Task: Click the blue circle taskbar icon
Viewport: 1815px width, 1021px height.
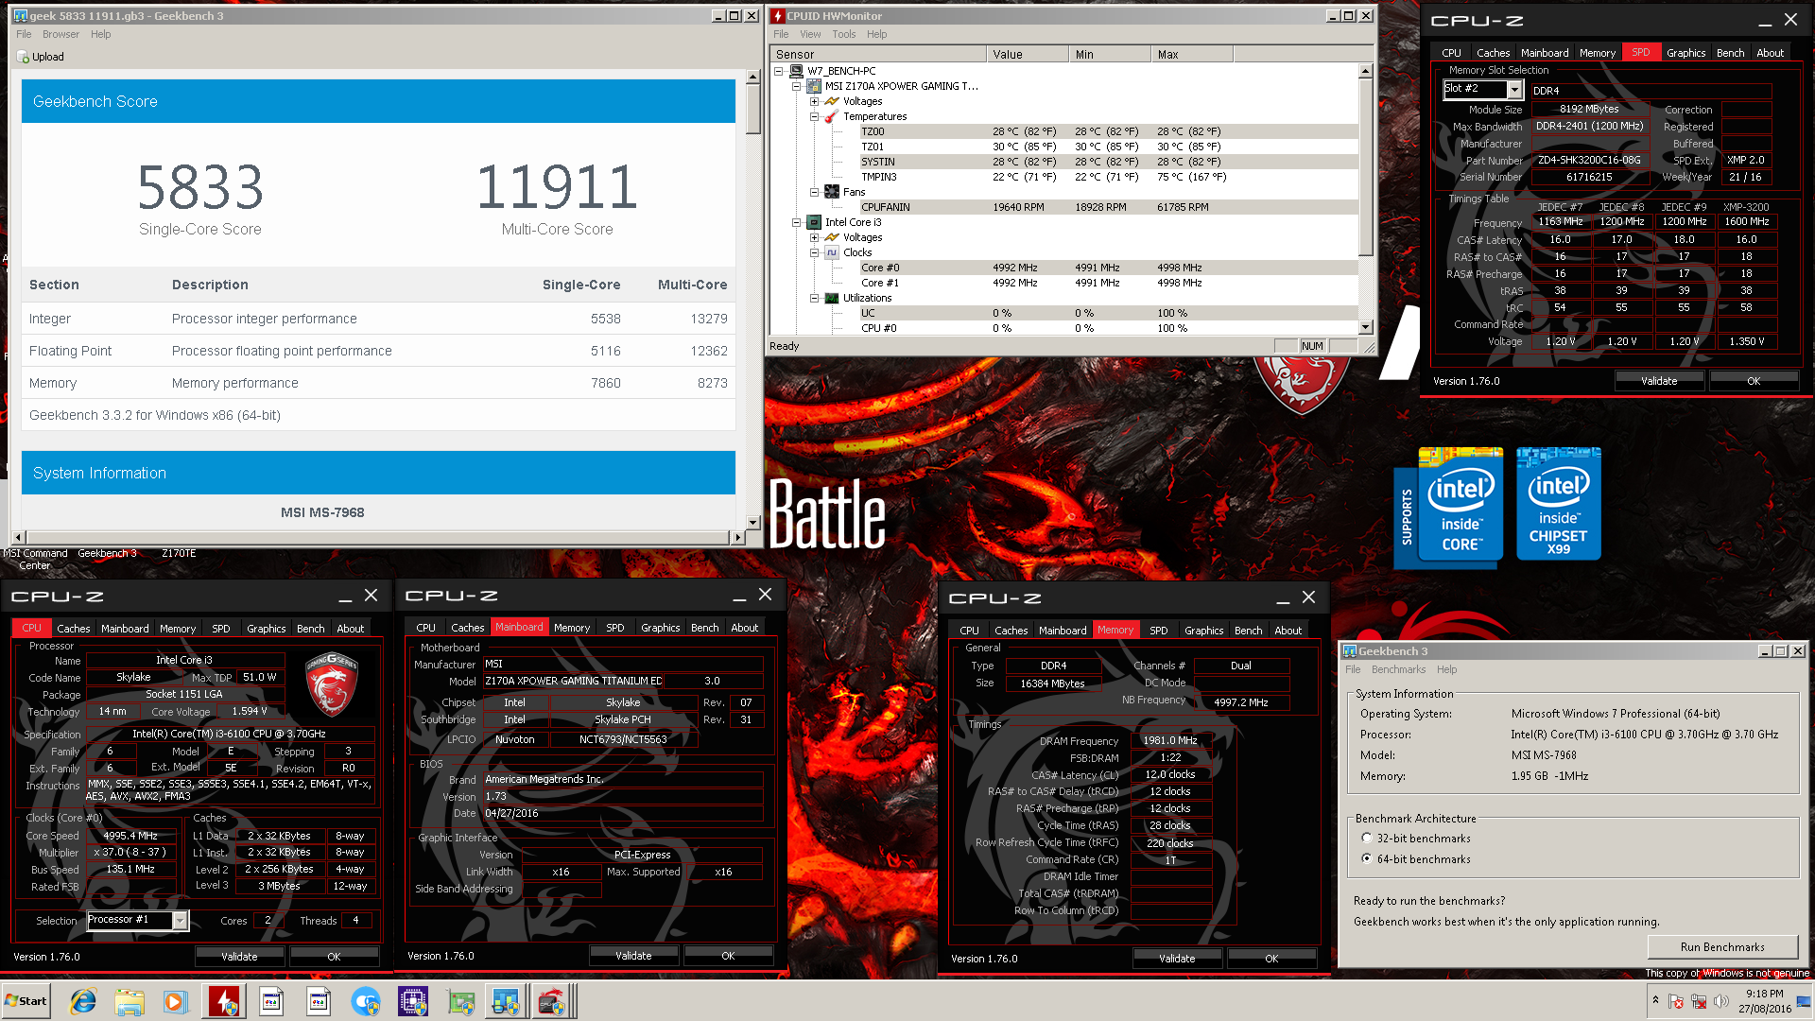Action: (365, 1001)
